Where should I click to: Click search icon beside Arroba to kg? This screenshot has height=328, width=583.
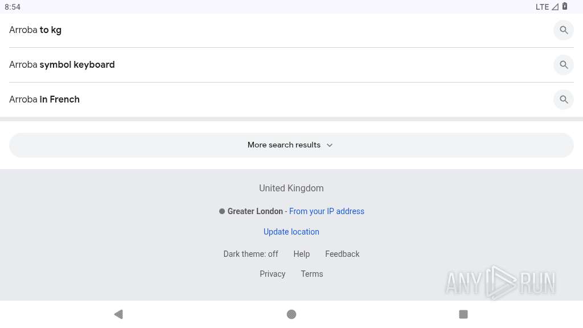tap(564, 30)
